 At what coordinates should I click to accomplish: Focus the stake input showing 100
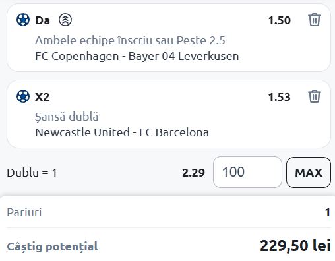point(247,172)
